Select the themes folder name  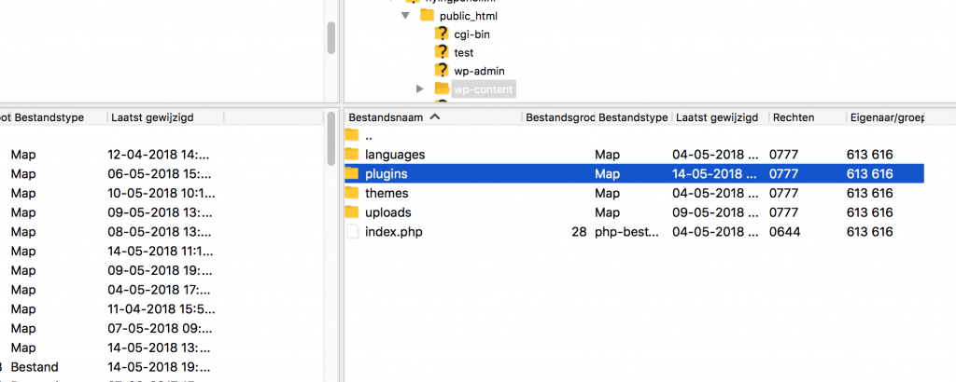(x=387, y=194)
